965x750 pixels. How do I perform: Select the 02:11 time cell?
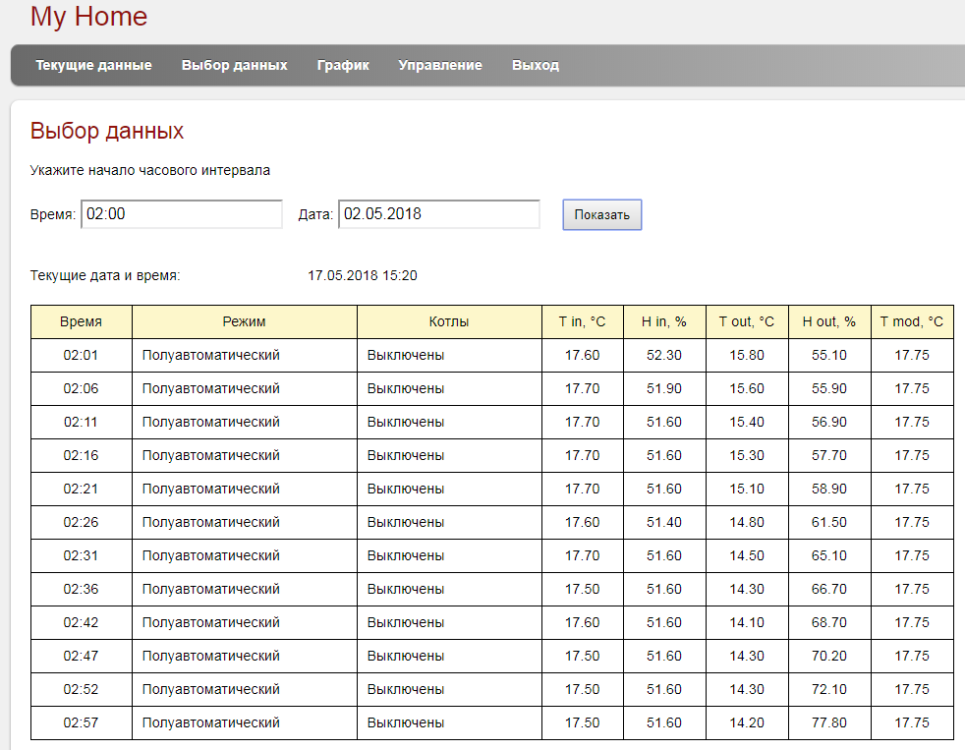(x=81, y=422)
